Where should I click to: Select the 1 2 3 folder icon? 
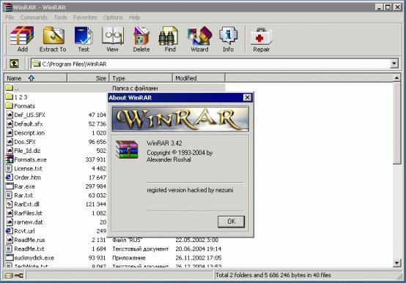(x=10, y=97)
